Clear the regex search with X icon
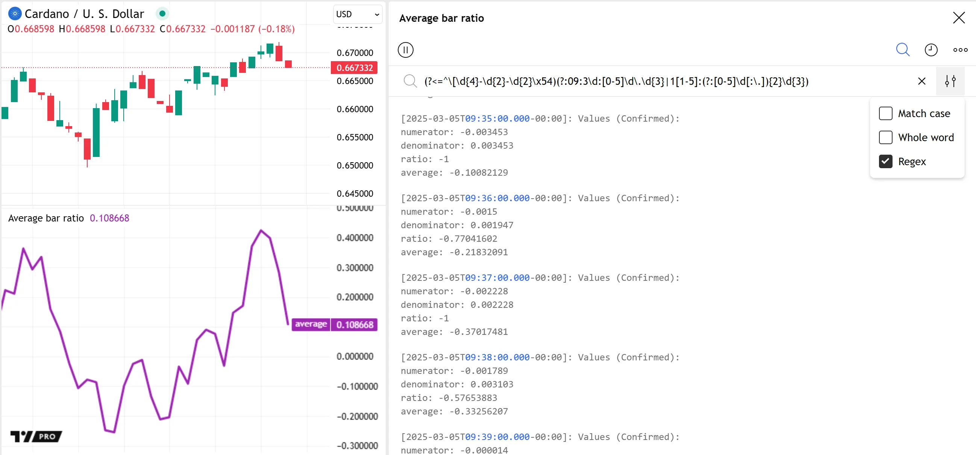The width and height of the screenshot is (976, 455). [921, 81]
